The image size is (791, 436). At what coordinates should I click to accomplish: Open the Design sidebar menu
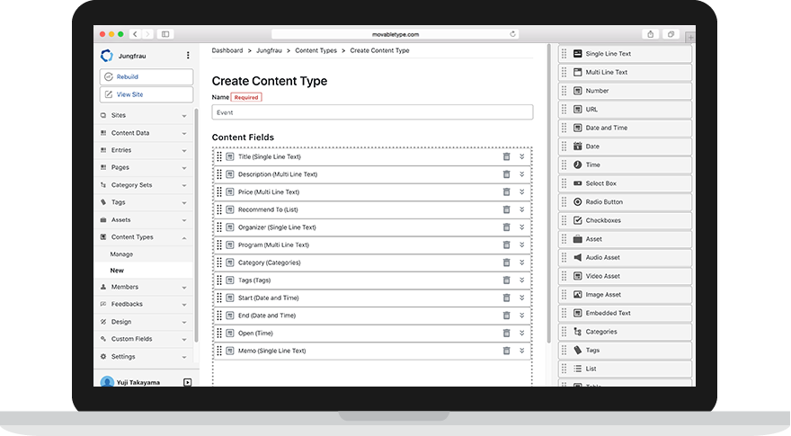(144, 322)
